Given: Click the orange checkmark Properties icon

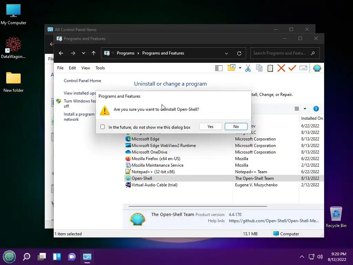Looking at the screenshot, I should click(x=292, y=68).
